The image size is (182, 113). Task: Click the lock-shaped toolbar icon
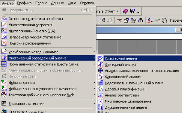(x=141, y=20)
